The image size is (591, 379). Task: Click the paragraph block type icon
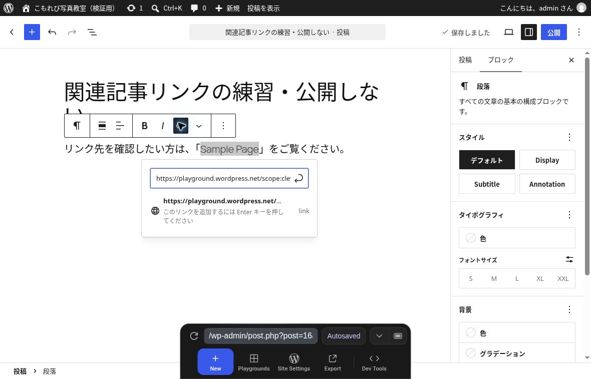click(x=77, y=126)
